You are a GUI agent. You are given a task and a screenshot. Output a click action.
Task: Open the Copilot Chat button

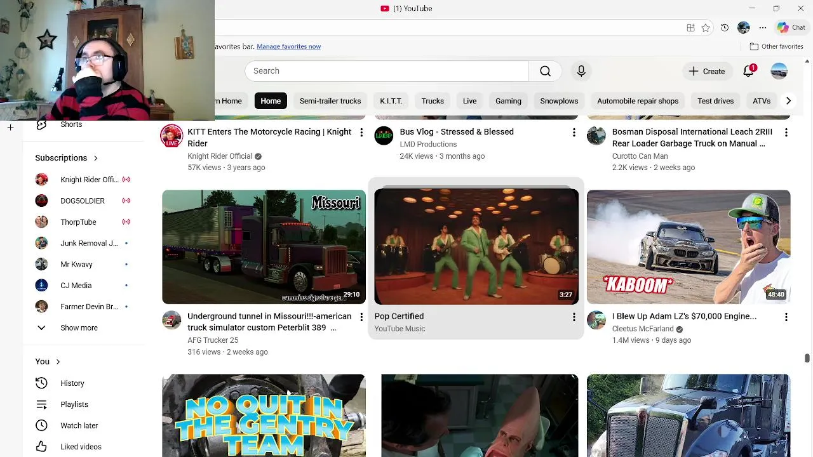coord(791,27)
